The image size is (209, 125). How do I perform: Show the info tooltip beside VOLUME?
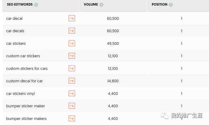point(101,5)
